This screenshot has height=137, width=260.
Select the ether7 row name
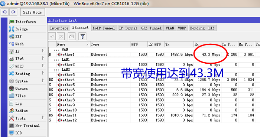69,95
